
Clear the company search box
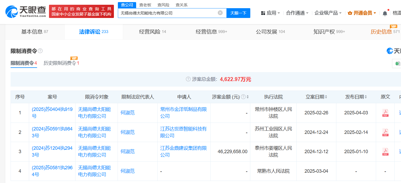[220, 13]
